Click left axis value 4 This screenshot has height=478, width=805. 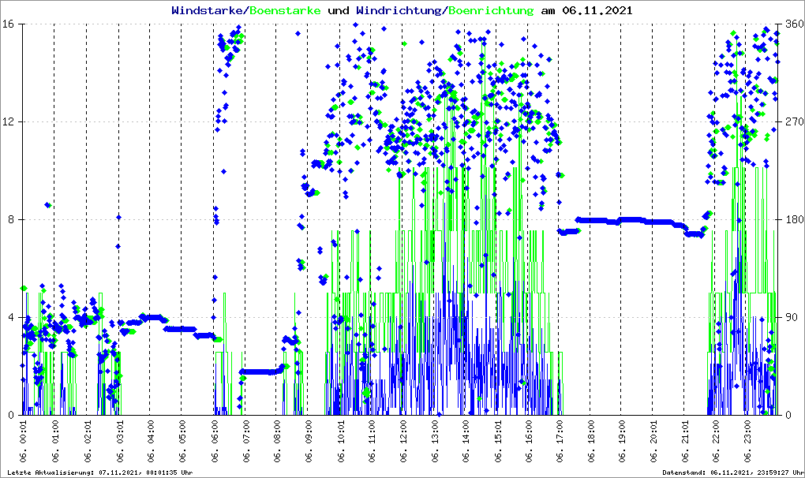(x=9, y=317)
